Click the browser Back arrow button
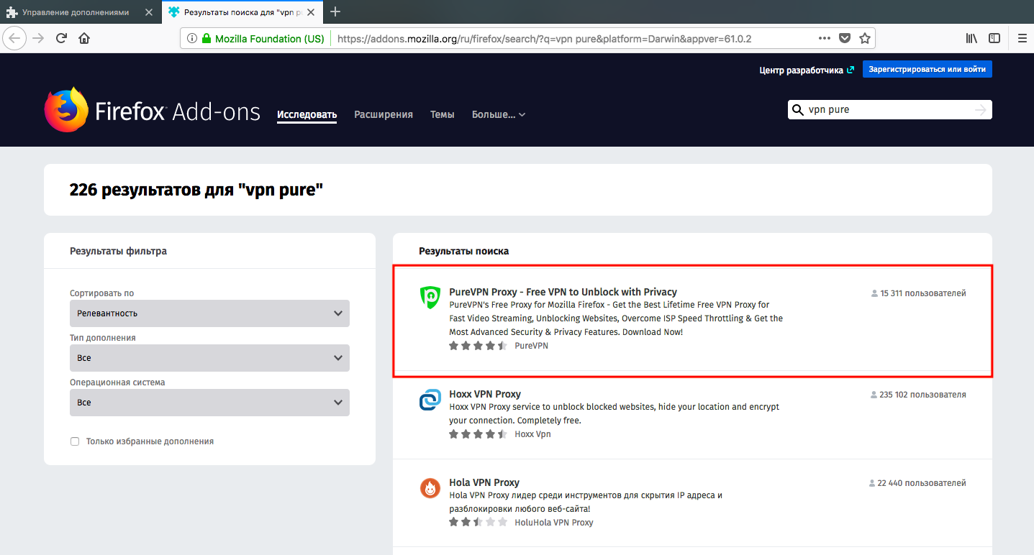Viewport: 1034px width, 555px height. (15, 38)
